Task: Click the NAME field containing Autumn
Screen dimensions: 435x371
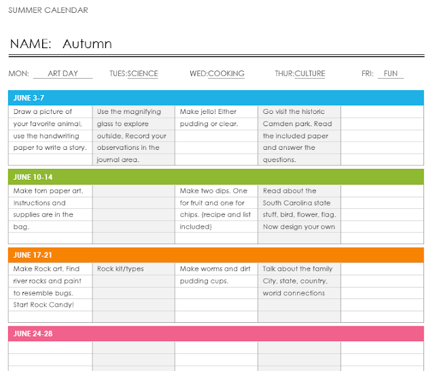Action: point(87,44)
